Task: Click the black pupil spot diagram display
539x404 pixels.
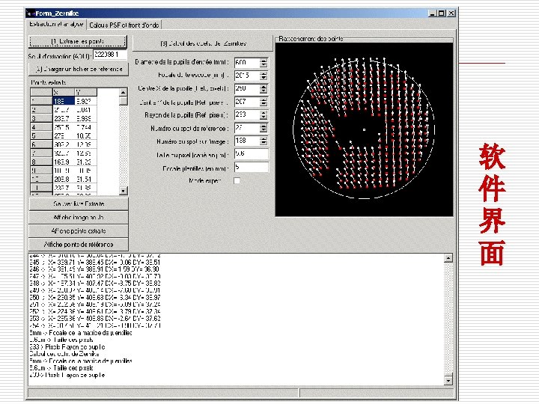Action: point(364,129)
